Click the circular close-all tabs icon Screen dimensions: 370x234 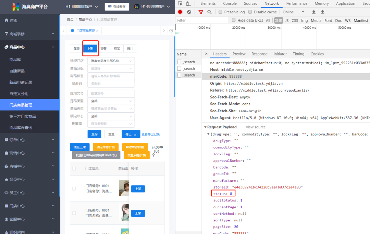(171, 31)
